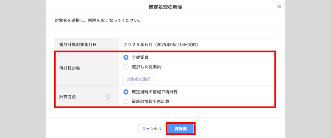Screen dimensions: 331x138
Task: Select the 確定当時の情報で再計算 radio circle
Action: tap(126, 92)
